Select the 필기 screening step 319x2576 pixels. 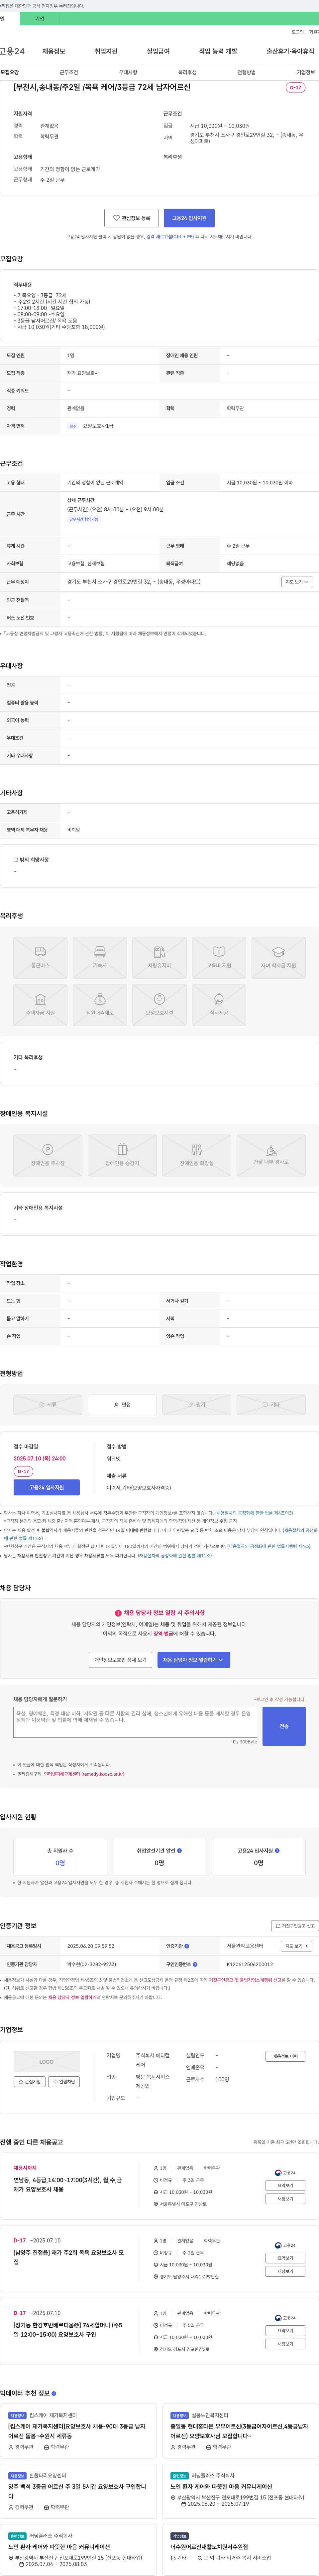point(196,1405)
